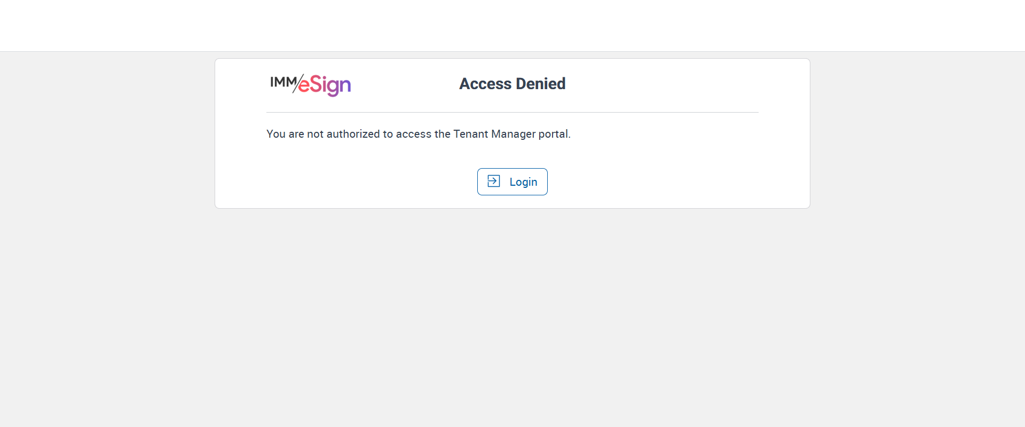Click the not authorized message text
Viewport: 1025px width, 427px height.
[x=418, y=134]
